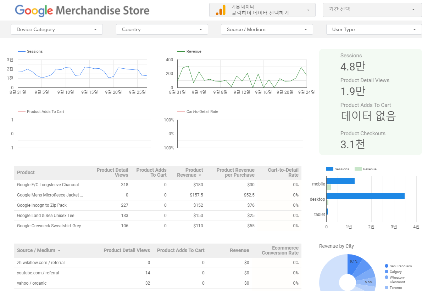Click the sort arrow beside Product Revenue header
Image resolution: width=422 pixels, height=291 pixels.
point(200,175)
